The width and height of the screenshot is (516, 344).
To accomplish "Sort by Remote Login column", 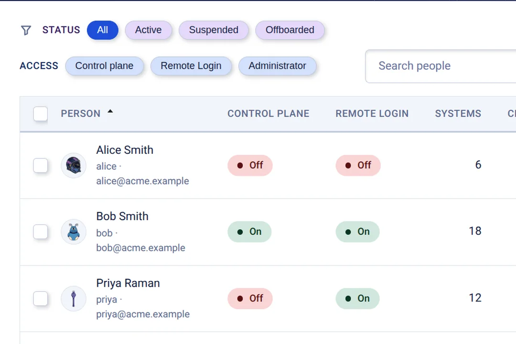I will click(372, 114).
